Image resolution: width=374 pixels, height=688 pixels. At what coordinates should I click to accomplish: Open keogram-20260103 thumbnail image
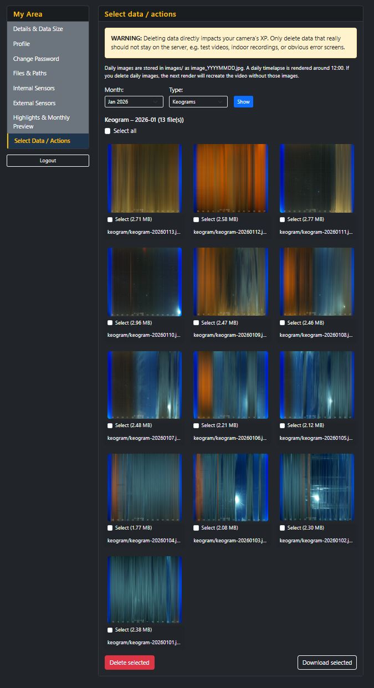coord(230,487)
